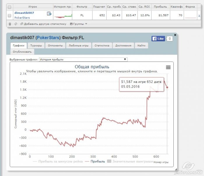Image resolution: width=204 pixels, height=176 pixels.
Task: Switch to the Опубликовать tab
Action: click(22, 52)
